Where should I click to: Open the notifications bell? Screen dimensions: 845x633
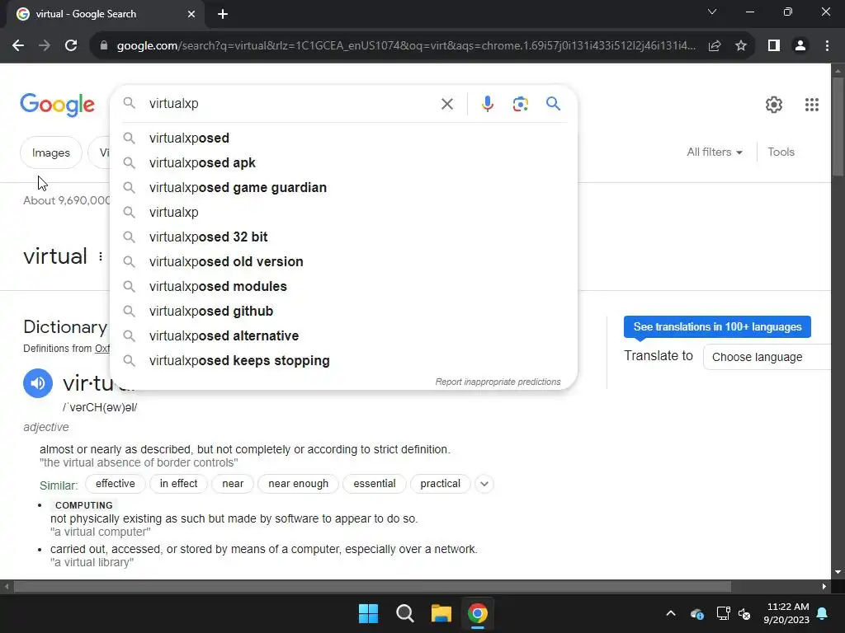click(x=823, y=613)
